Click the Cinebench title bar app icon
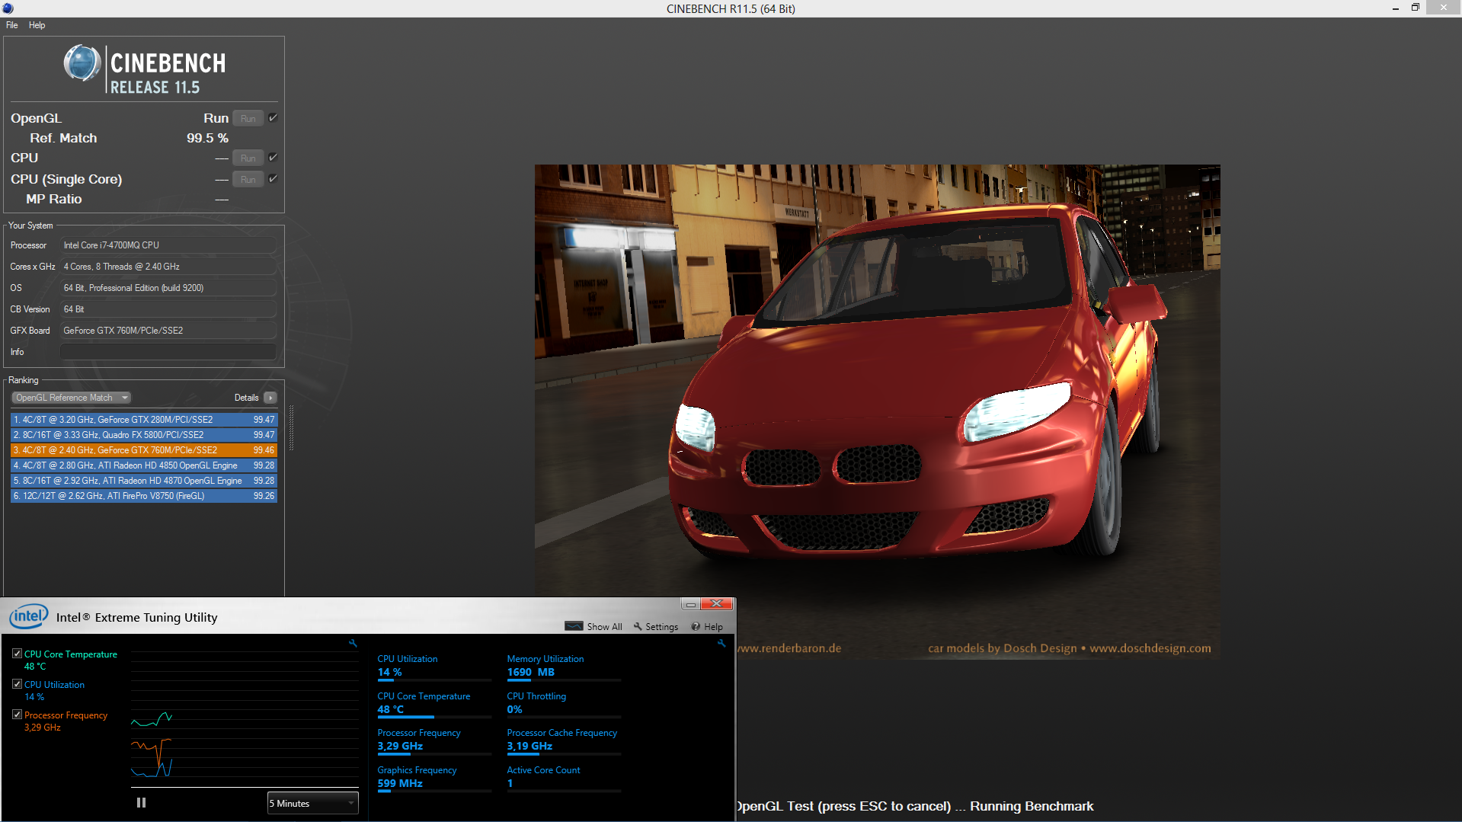Image resolution: width=1462 pixels, height=822 pixels. click(8, 8)
